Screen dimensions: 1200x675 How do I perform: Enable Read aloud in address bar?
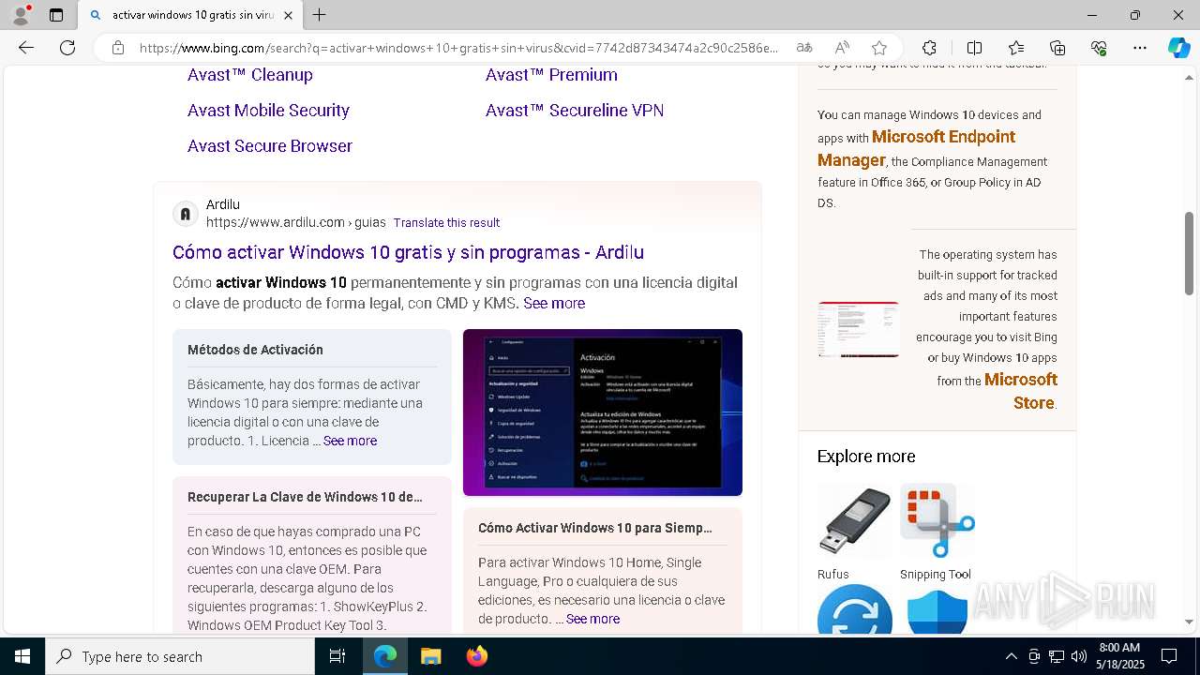[x=842, y=48]
